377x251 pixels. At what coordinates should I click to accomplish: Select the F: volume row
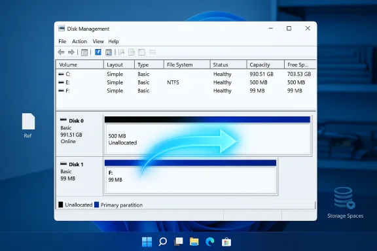(x=186, y=91)
